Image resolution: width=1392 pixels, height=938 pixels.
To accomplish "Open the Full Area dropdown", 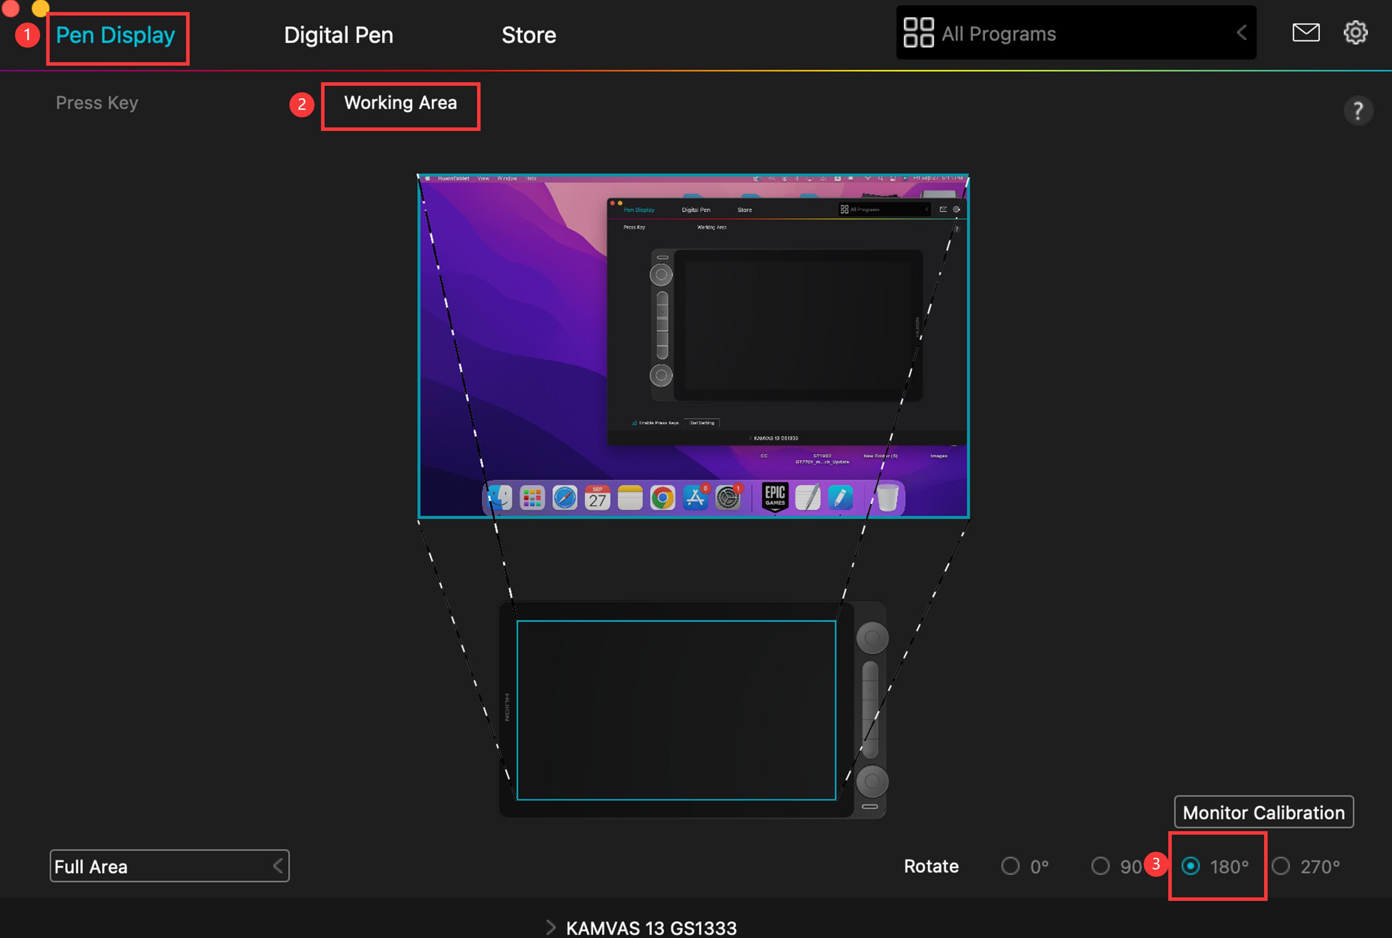I will coord(169,866).
